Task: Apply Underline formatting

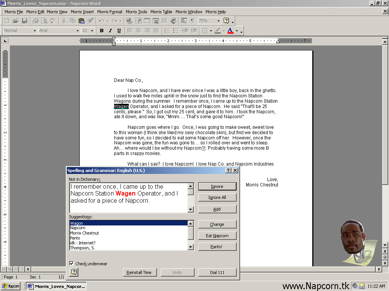Action: coord(119,31)
